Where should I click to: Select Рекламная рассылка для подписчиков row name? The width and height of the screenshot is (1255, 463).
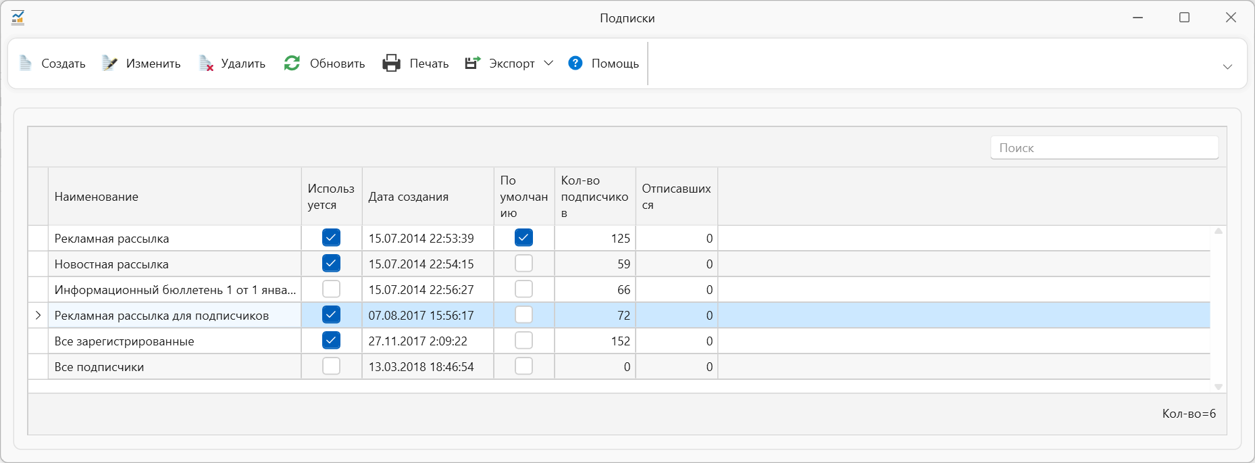click(161, 316)
